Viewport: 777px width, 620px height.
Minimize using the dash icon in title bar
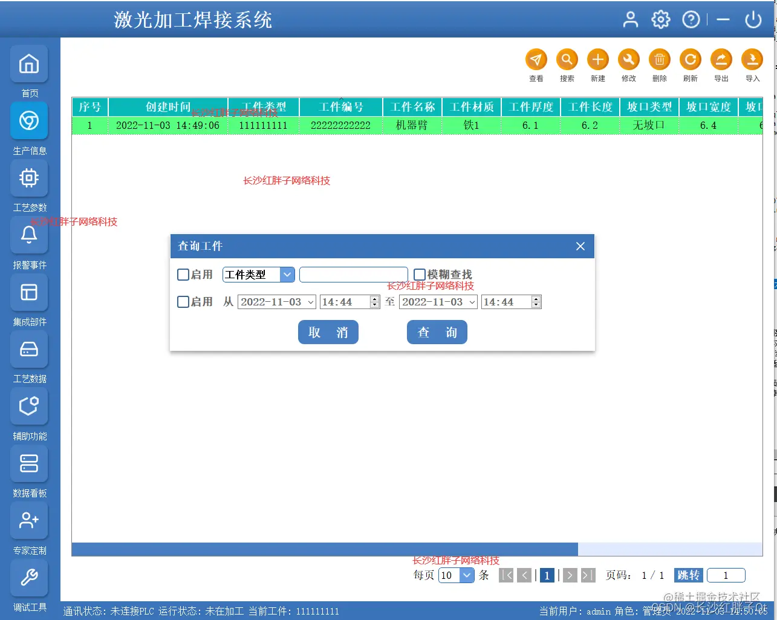723,19
